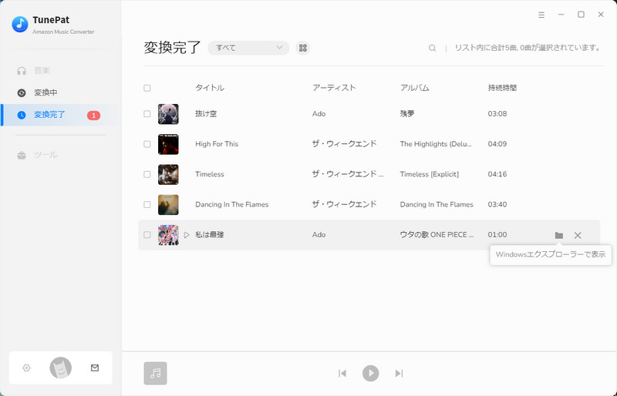Click album text 残夢
This screenshot has height=396, width=617.
coord(407,114)
